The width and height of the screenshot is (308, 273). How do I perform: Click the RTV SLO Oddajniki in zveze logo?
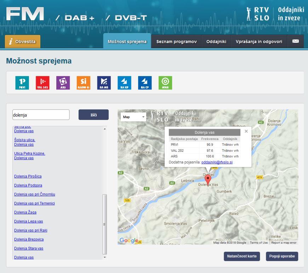[275, 14]
